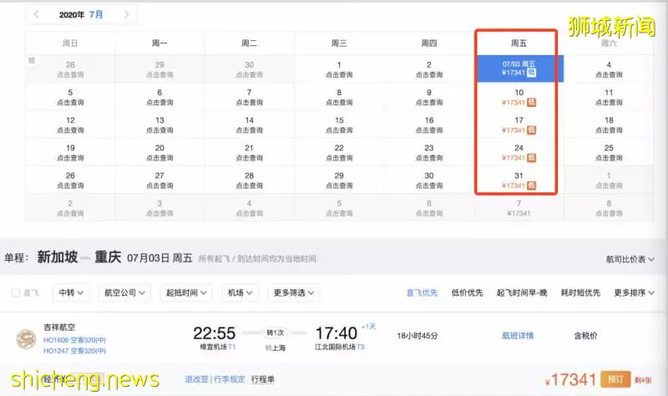Click the orange 预订 booking button

[x=615, y=379]
